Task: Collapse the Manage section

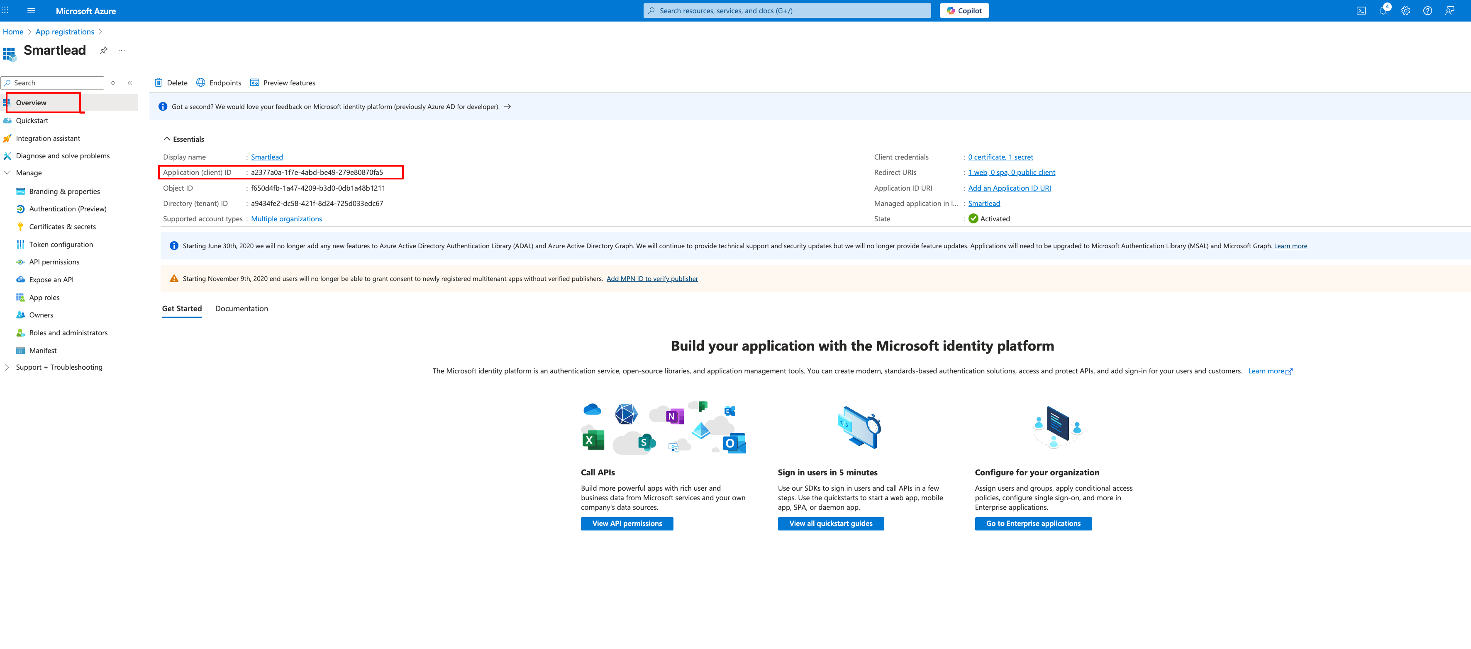Action: [7, 173]
